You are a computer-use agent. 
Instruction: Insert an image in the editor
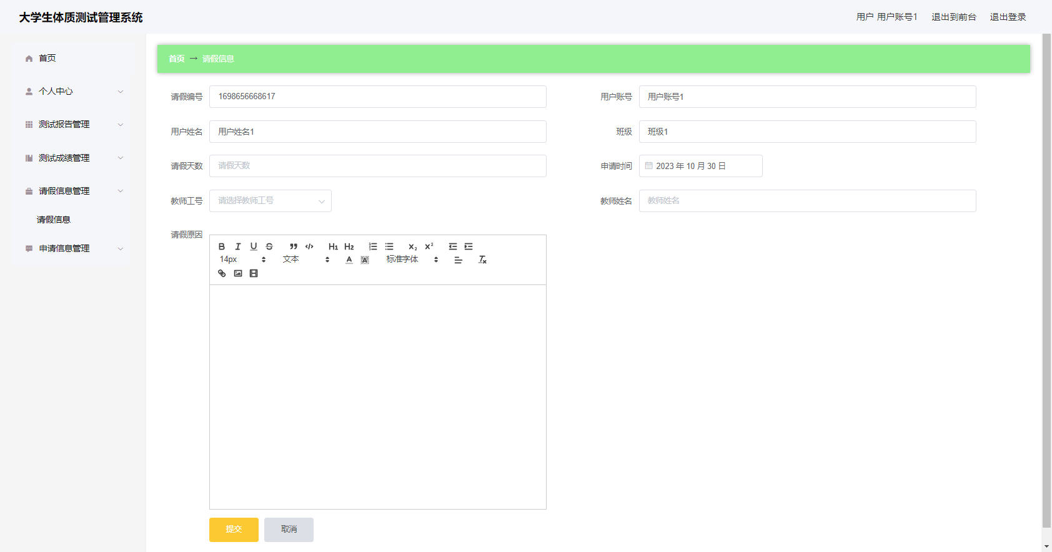point(238,273)
